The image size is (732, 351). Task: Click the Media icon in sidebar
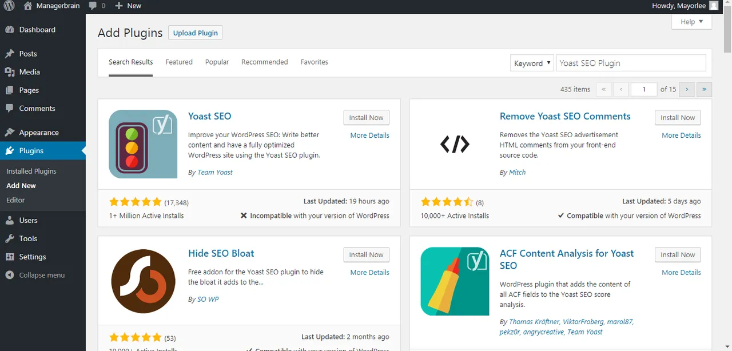point(10,72)
